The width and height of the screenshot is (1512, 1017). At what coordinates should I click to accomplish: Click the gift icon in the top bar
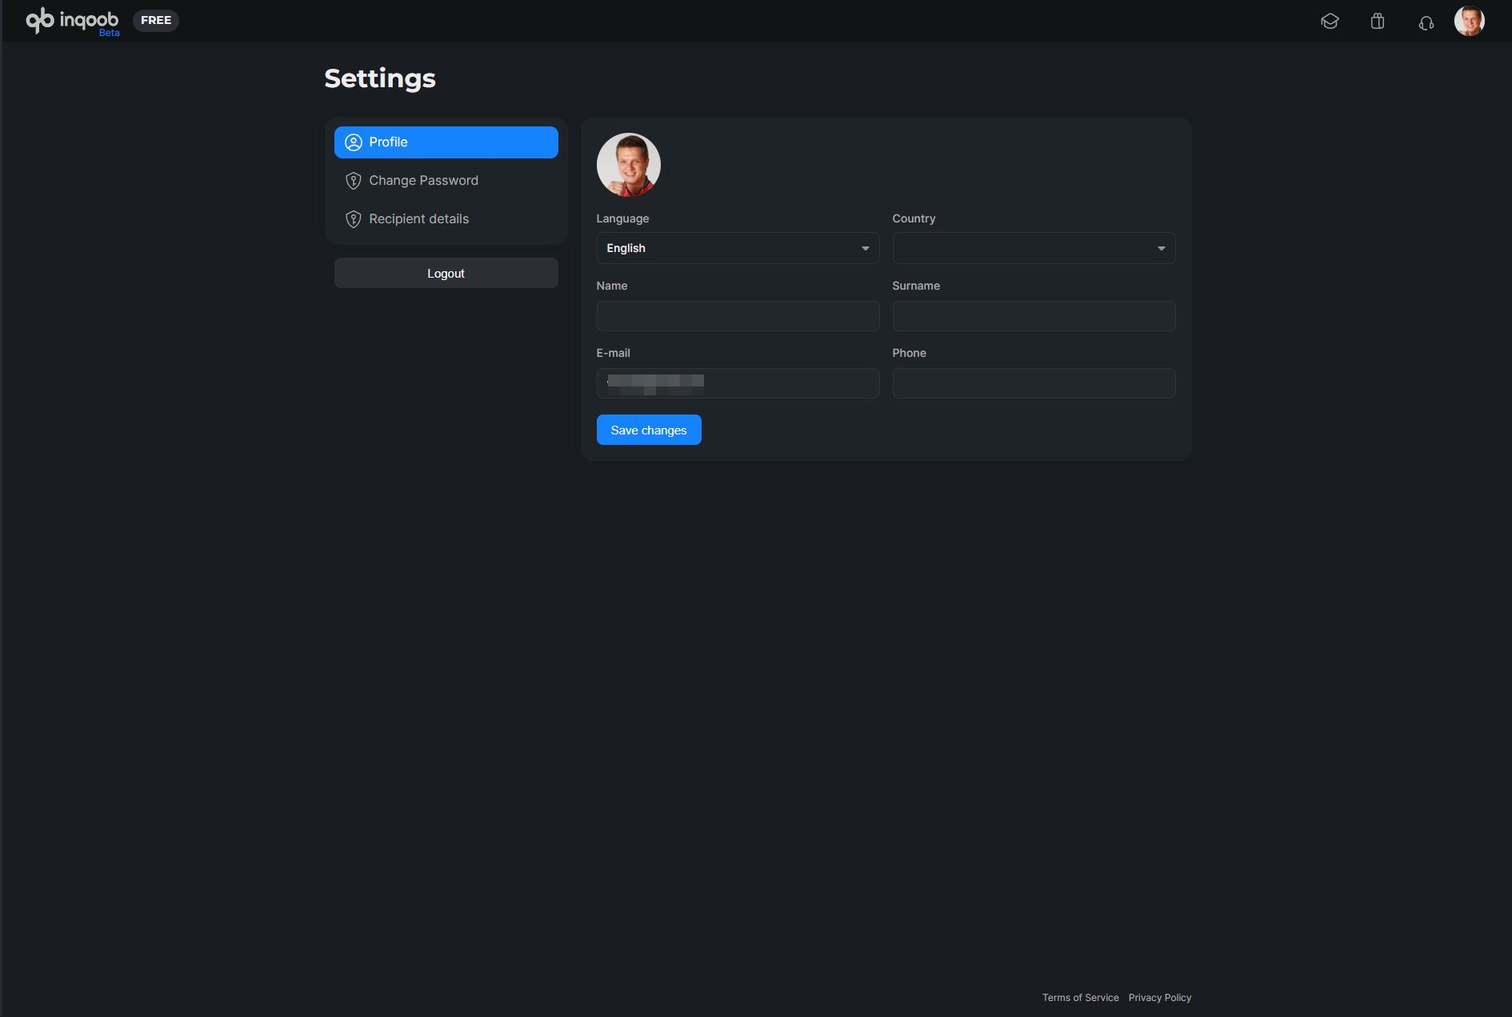1378,21
